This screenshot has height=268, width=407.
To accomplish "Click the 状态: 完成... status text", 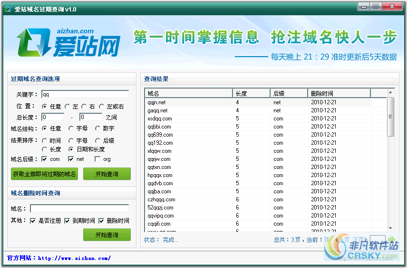I will coord(161,239).
